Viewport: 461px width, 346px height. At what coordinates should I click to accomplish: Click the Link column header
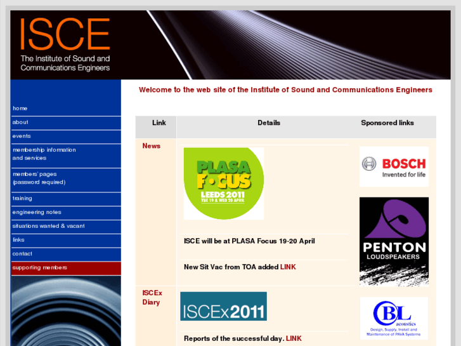[x=159, y=123]
